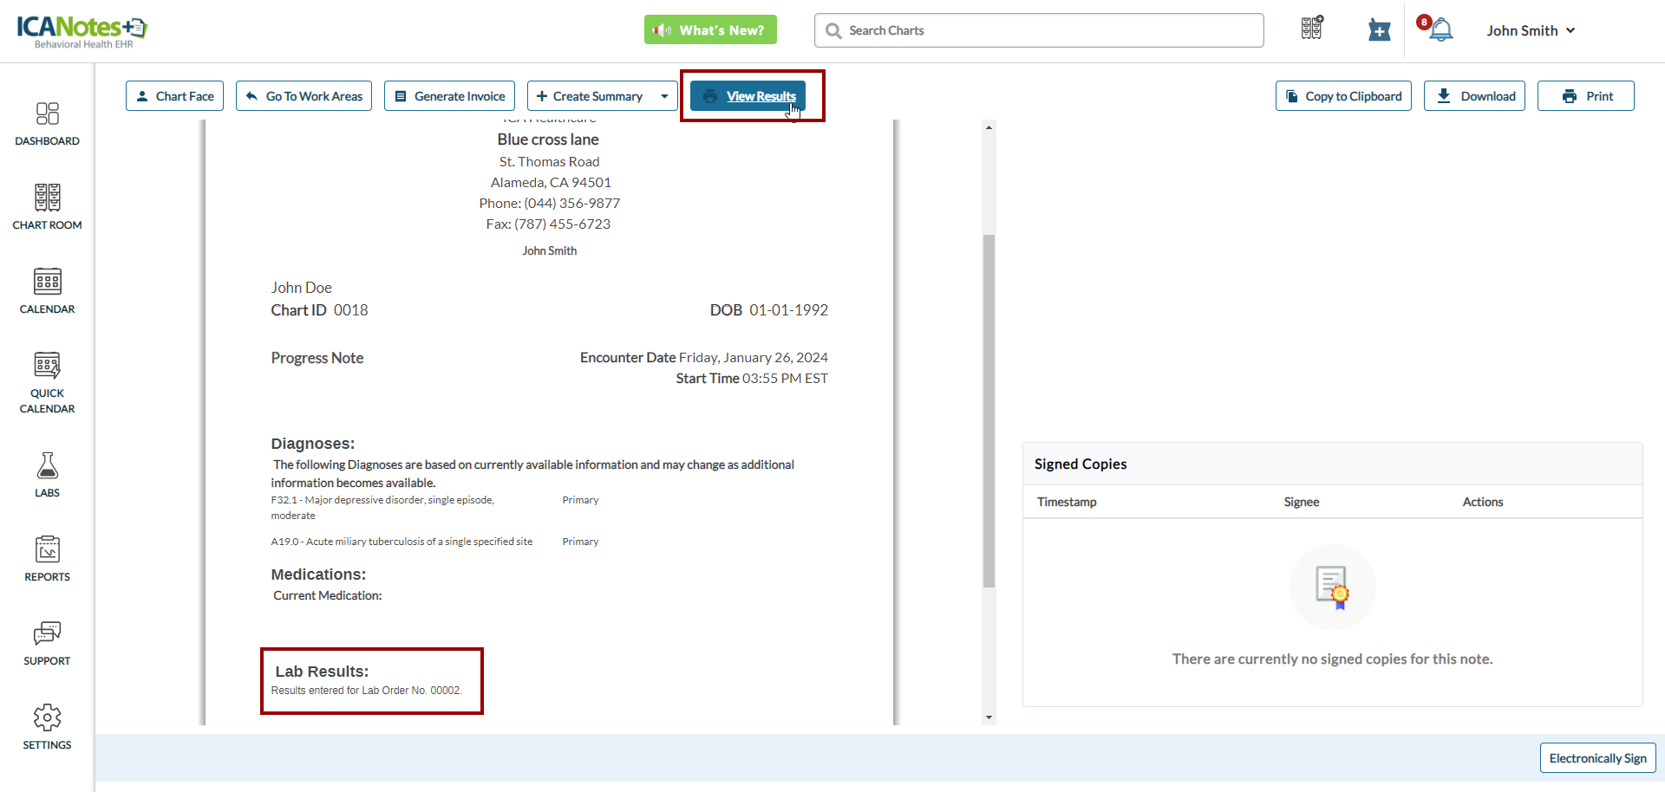Open the What's New announcements
Image resolution: width=1665 pixels, height=792 pixels.
point(710,29)
